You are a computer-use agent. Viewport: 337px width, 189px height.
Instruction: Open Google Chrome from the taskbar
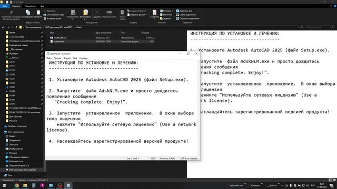click(x=16, y=185)
